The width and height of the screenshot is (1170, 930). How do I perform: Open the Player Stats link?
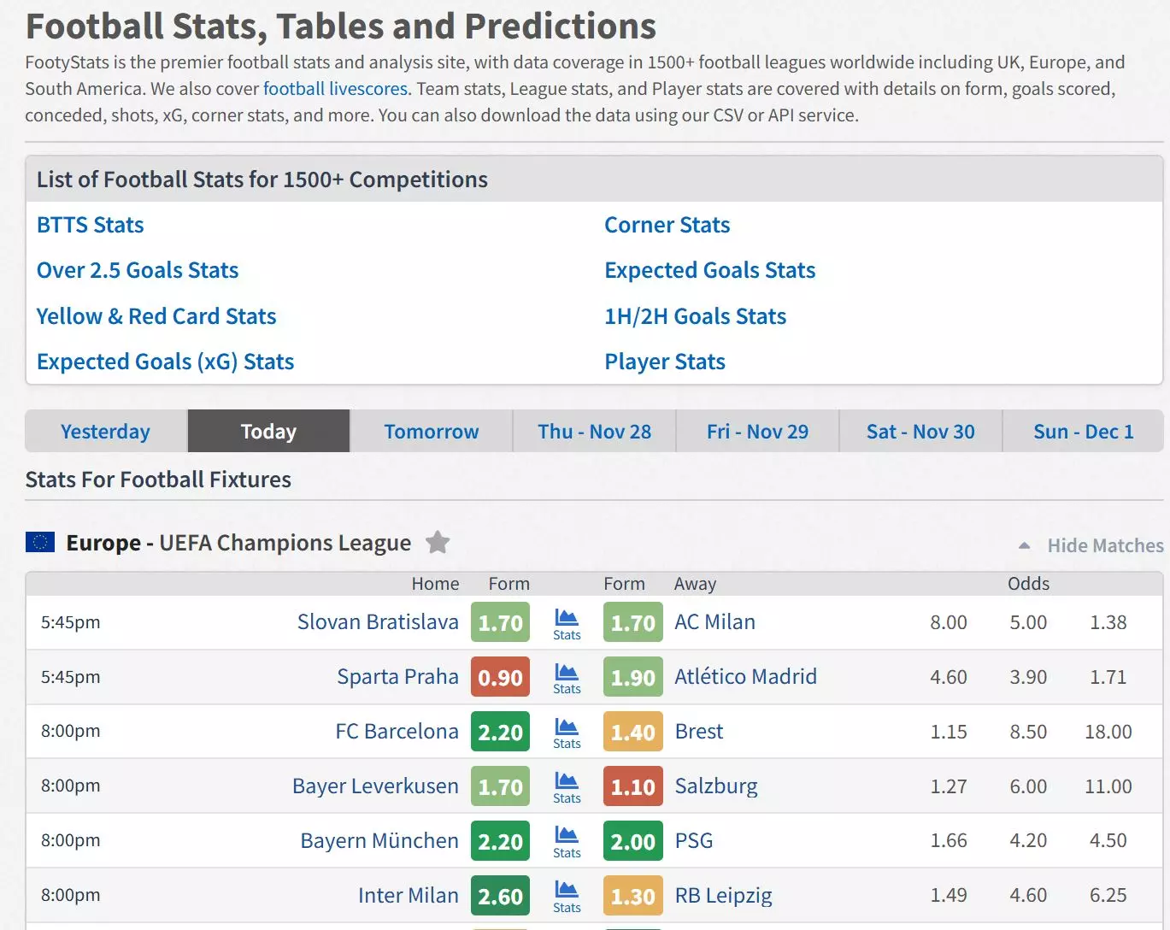(665, 362)
